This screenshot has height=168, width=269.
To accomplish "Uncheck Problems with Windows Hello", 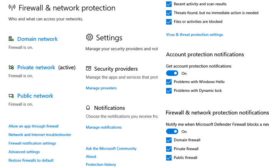I will click(x=169, y=82).
